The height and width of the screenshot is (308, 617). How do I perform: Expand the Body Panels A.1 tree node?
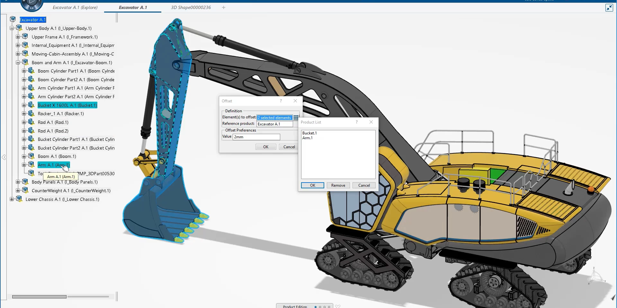point(18,182)
